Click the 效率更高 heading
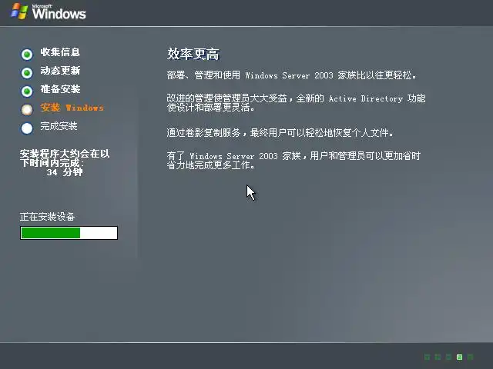 tap(193, 54)
